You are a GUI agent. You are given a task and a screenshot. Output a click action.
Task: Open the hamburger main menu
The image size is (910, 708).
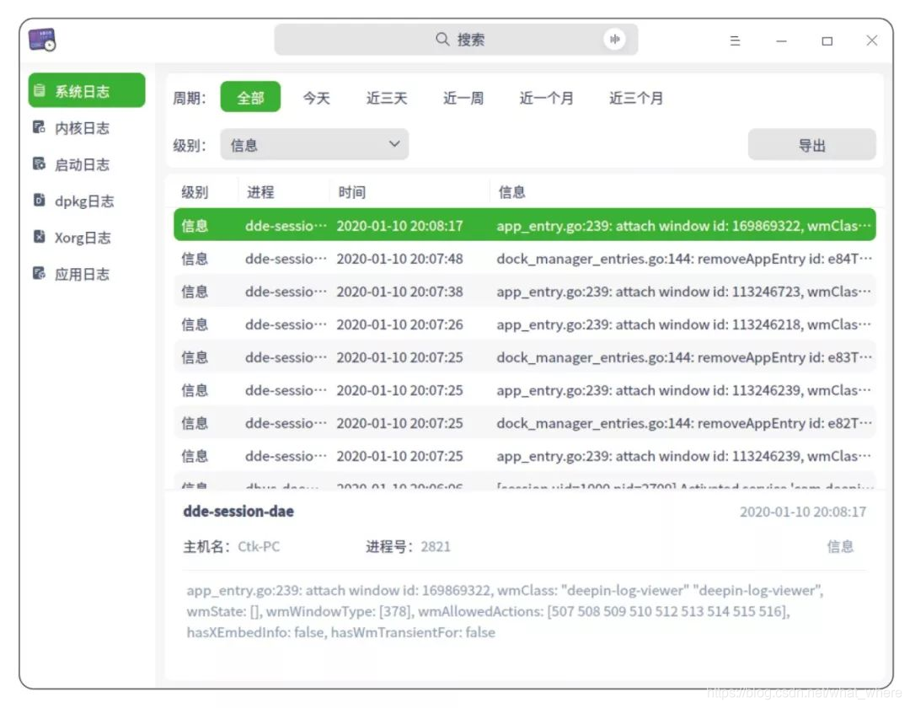pyautogui.click(x=735, y=40)
